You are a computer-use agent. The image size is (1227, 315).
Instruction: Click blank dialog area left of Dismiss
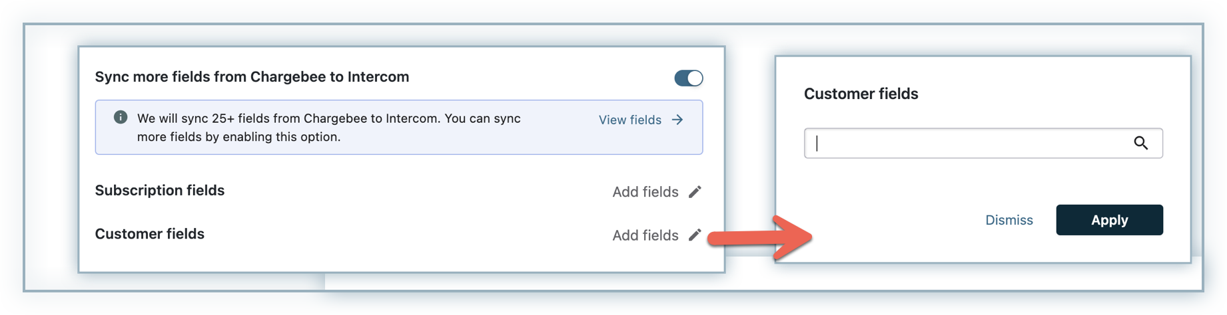pos(886,221)
